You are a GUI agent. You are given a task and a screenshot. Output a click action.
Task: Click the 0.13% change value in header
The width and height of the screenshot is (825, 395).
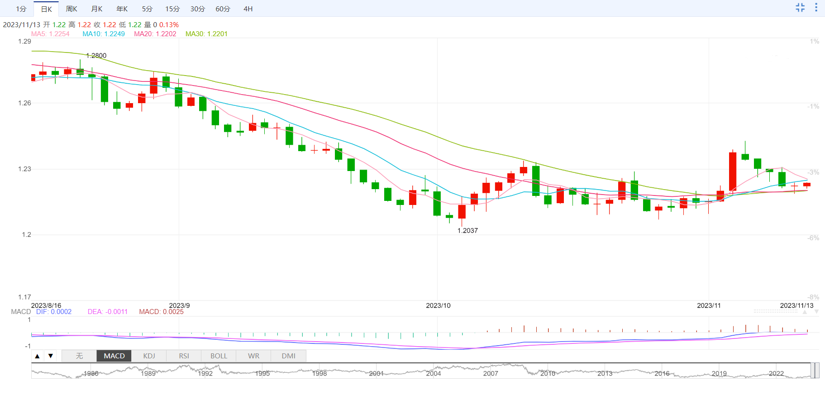pos(169,25)
